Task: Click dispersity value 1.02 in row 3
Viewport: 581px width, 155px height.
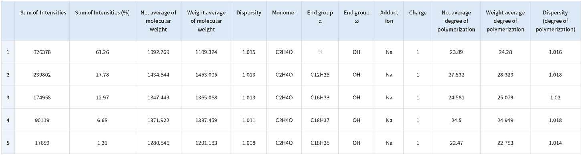Action: coord(555,97)
